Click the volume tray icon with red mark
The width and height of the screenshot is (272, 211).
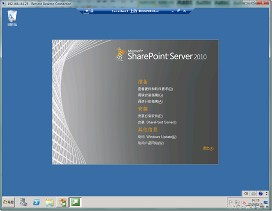tap(244, 203)
